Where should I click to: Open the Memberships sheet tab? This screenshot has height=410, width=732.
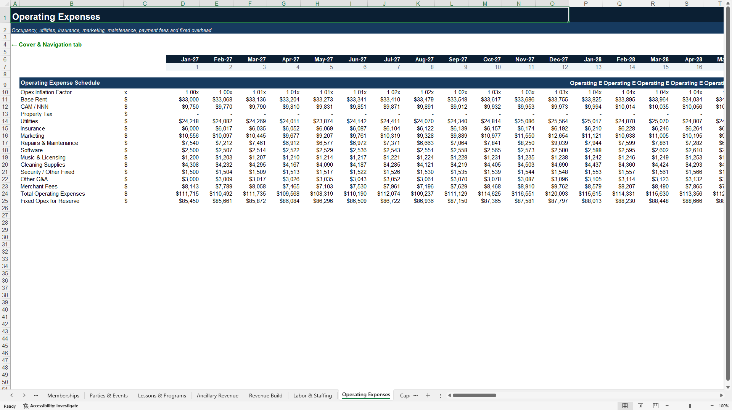63,396
